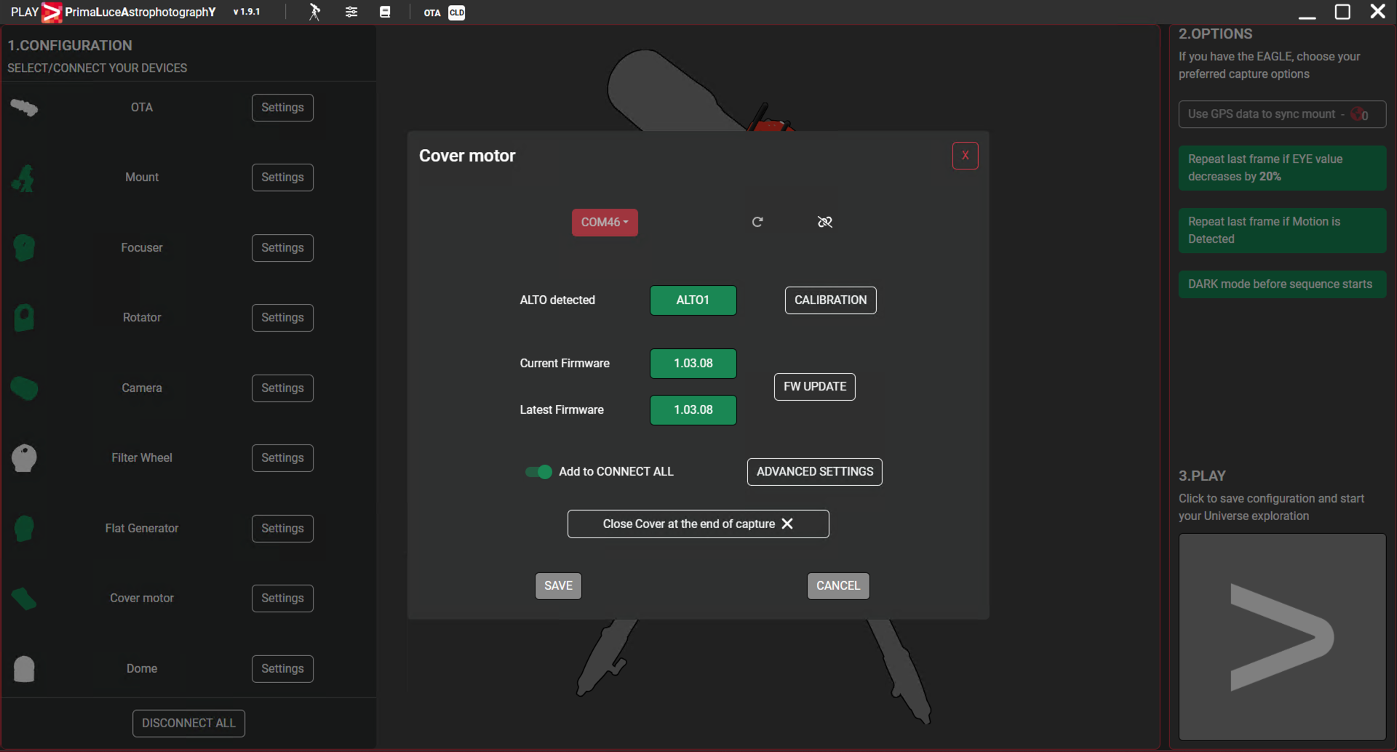Toggle Add to CONNECT ALL switch
Image resolution: width=1397 pixels, height=752 pixels.
[x=538, y=472]
